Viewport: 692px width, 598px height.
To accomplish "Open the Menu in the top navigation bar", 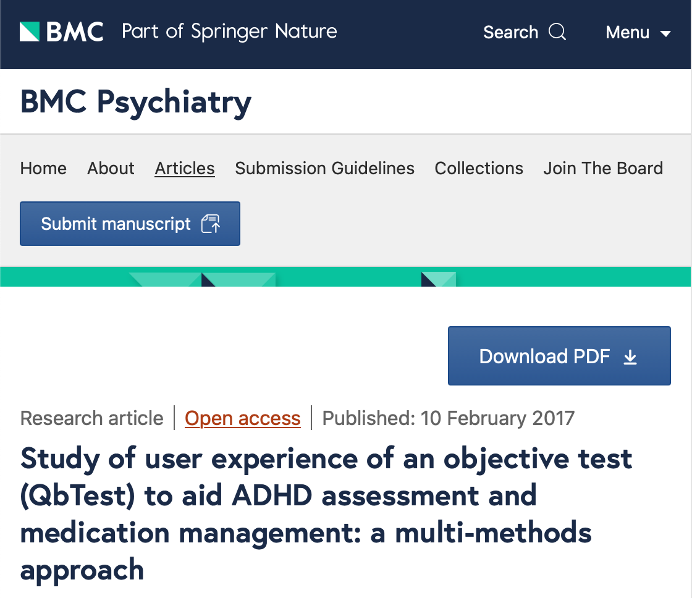I will pos(628,32).
